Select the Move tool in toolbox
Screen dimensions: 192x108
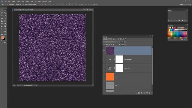[x=5, y=10]
